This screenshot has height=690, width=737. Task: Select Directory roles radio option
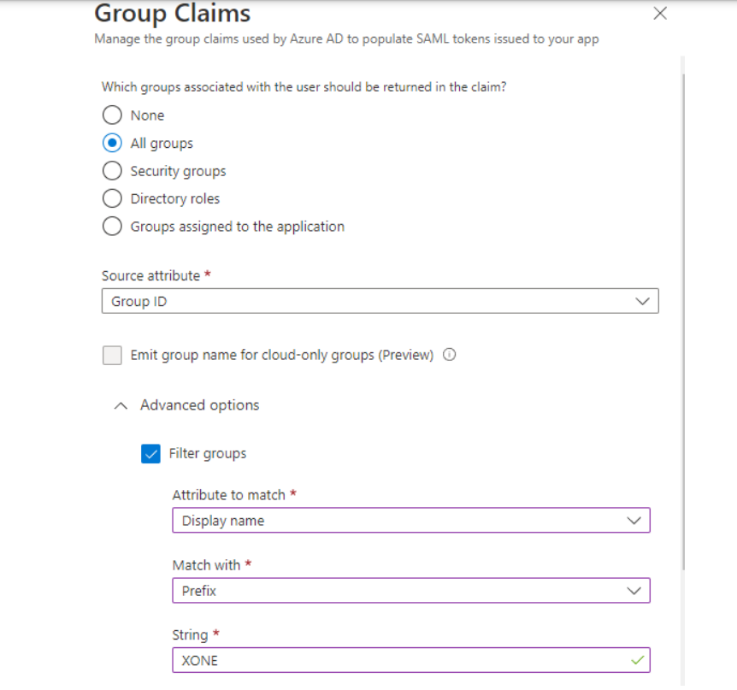point(112,199)
